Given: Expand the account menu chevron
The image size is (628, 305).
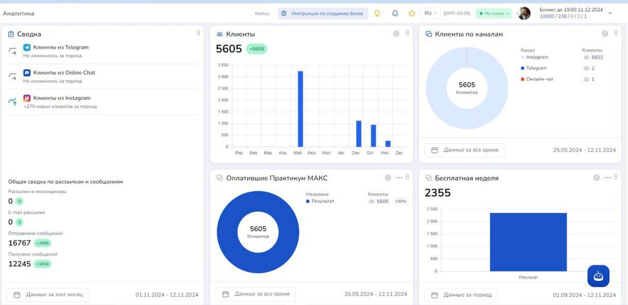Looking at the screenshot, I should (610, 14).
